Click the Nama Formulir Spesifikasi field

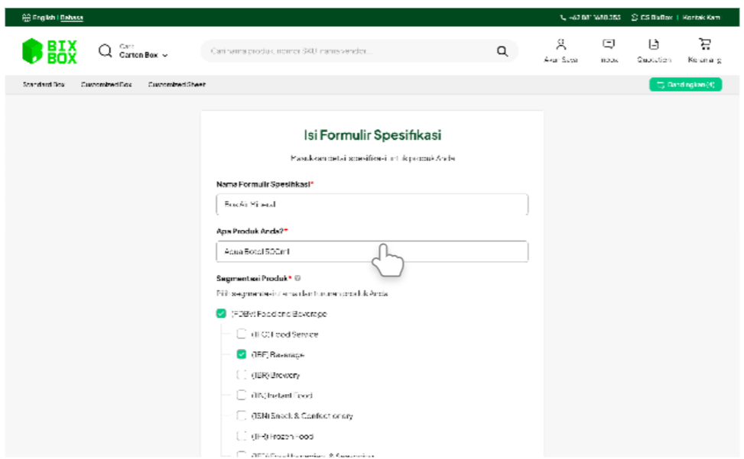[372, 205]
